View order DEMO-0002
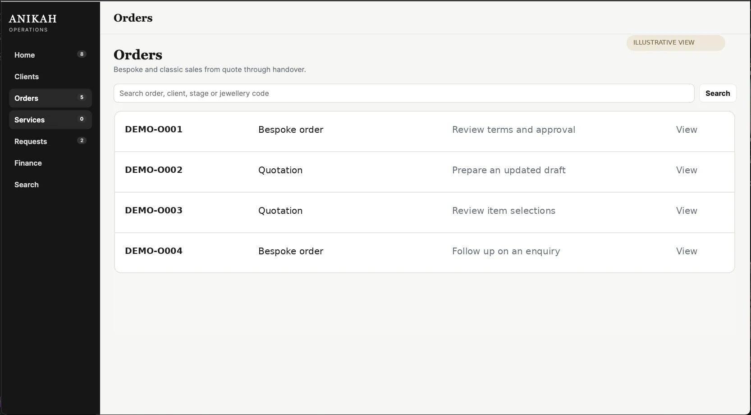Viewport: 751px width, 415px height. [687, 170]
